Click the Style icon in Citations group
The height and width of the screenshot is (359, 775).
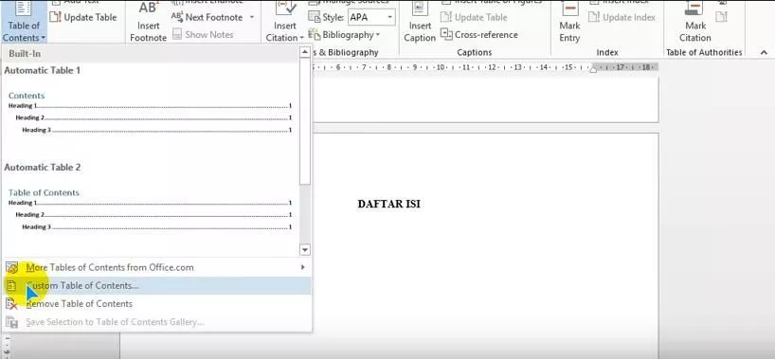(314, 17)
